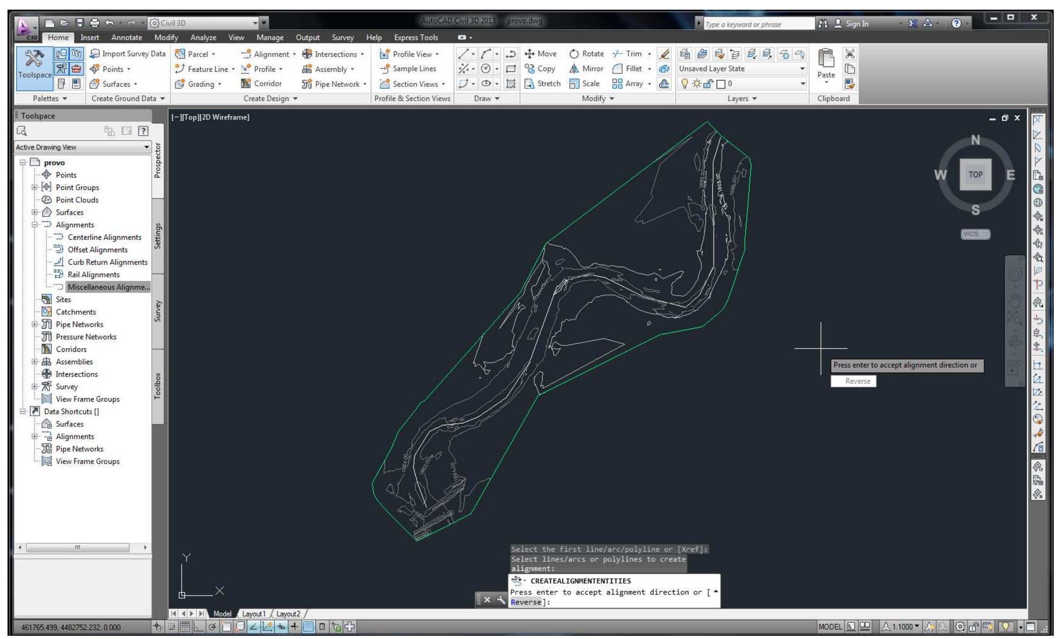
Task: Toggle grid display in the status bar
Action: pyautogui.click(x=186, y=627)
